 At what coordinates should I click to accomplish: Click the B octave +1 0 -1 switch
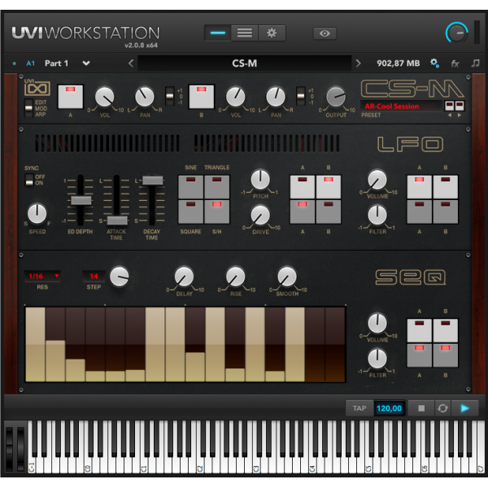301,96
